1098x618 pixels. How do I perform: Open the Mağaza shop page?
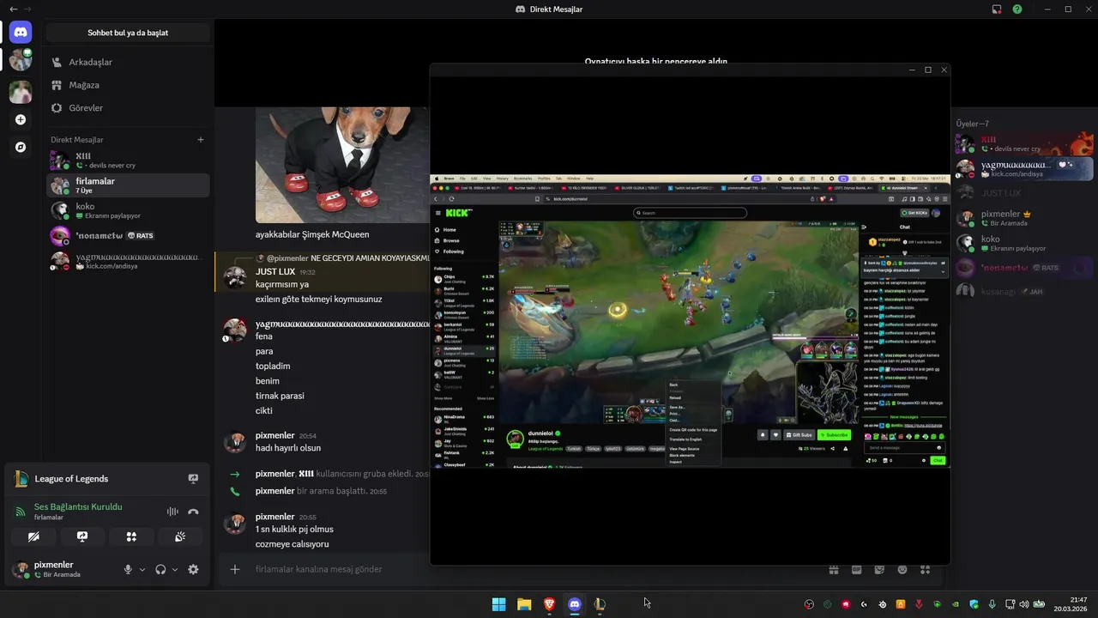tap(128, 85)
